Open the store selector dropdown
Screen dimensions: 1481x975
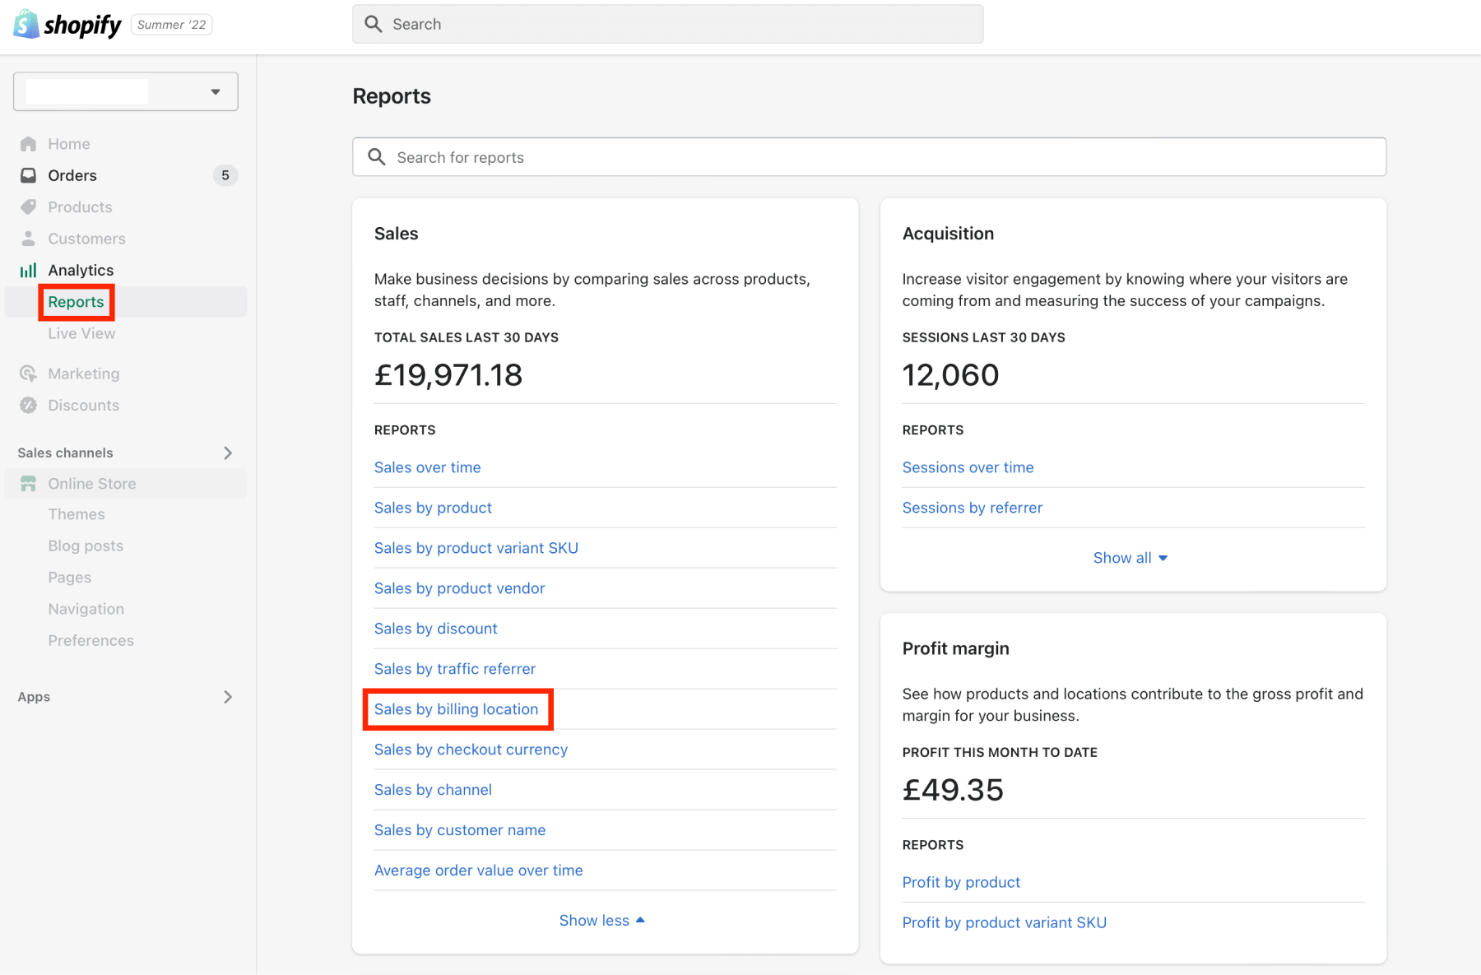(x=126, y=91)
